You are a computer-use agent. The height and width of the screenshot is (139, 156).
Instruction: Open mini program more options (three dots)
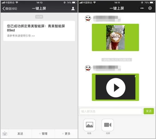(x=142, y=8)
